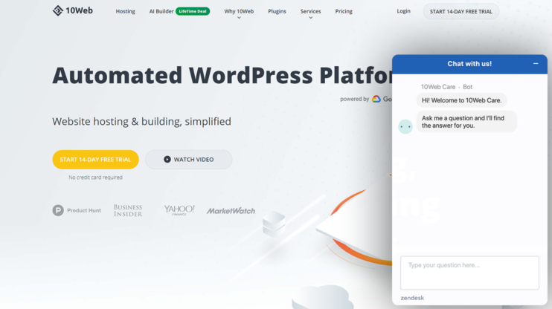The height and width of the screenshot is (309, 552).
Task: Click the 10Web brand name text
Action: pos(79,10)
